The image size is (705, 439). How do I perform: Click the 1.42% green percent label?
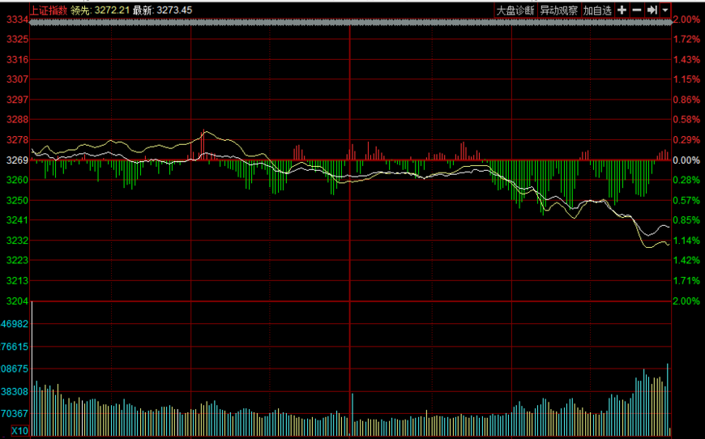pyautogui.click(x=686, y=260)
